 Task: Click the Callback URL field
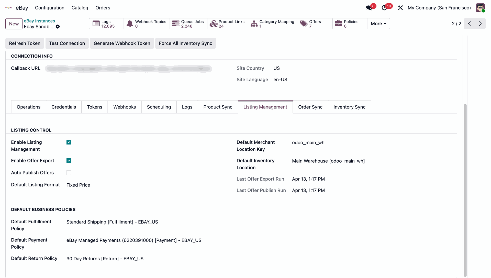point(128,69)
